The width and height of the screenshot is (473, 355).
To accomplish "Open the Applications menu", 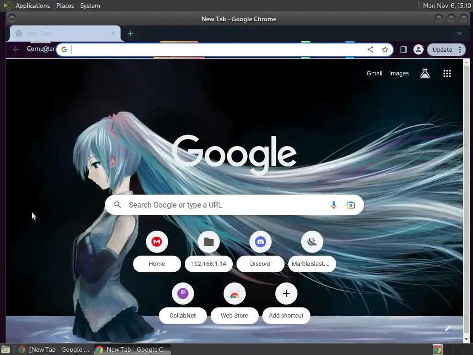I will click(33, 6).
